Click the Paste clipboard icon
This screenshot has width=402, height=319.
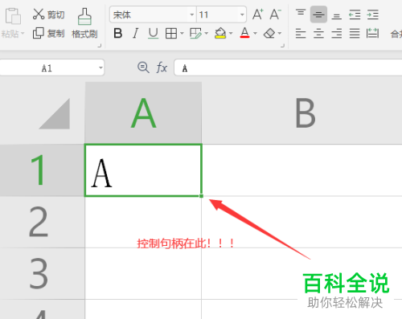point(12,16)
